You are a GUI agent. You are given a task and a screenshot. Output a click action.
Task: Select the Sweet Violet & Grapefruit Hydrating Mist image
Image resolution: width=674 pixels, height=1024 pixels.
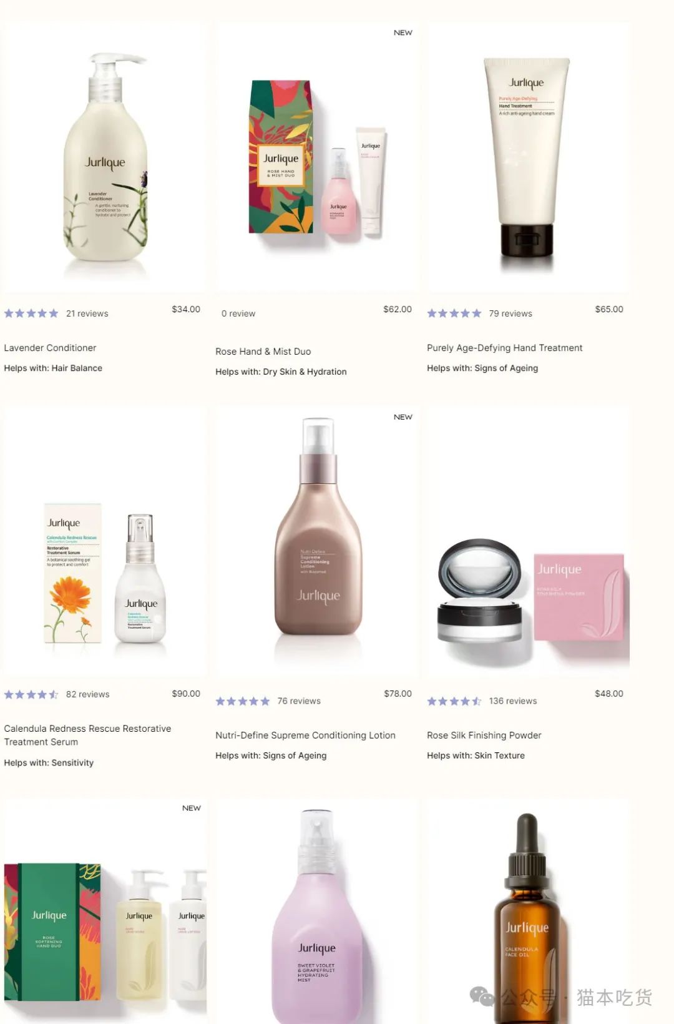pyautogui.click(x=317, y=910)
